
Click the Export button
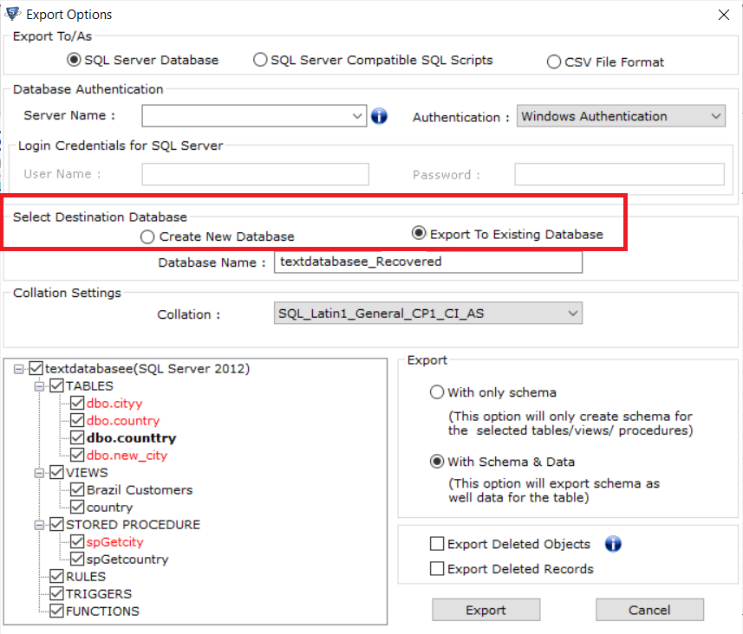[486, 610]
